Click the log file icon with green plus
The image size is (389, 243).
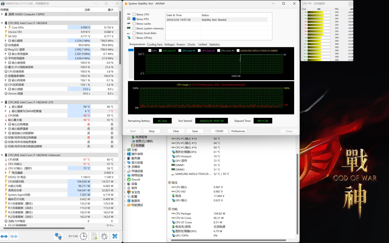click(94, 236)
